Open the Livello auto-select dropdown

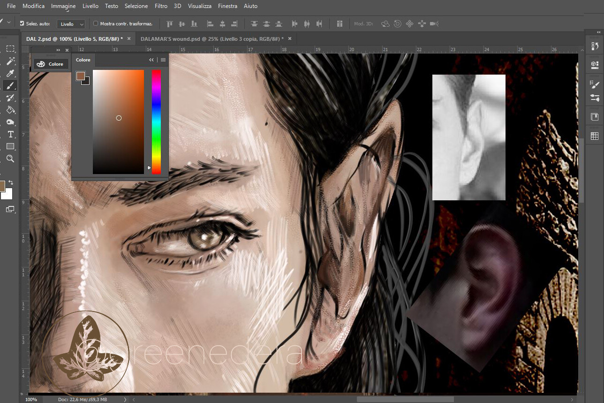71,24
